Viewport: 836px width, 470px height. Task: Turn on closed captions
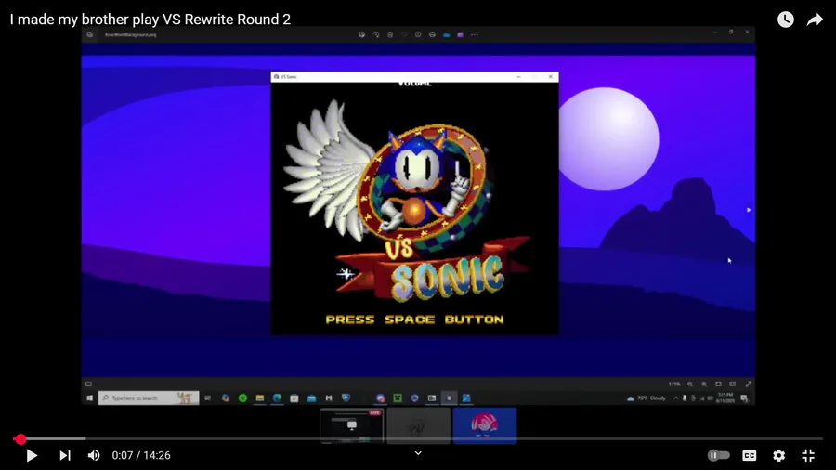pyautogui.click(x=749, y=456)
